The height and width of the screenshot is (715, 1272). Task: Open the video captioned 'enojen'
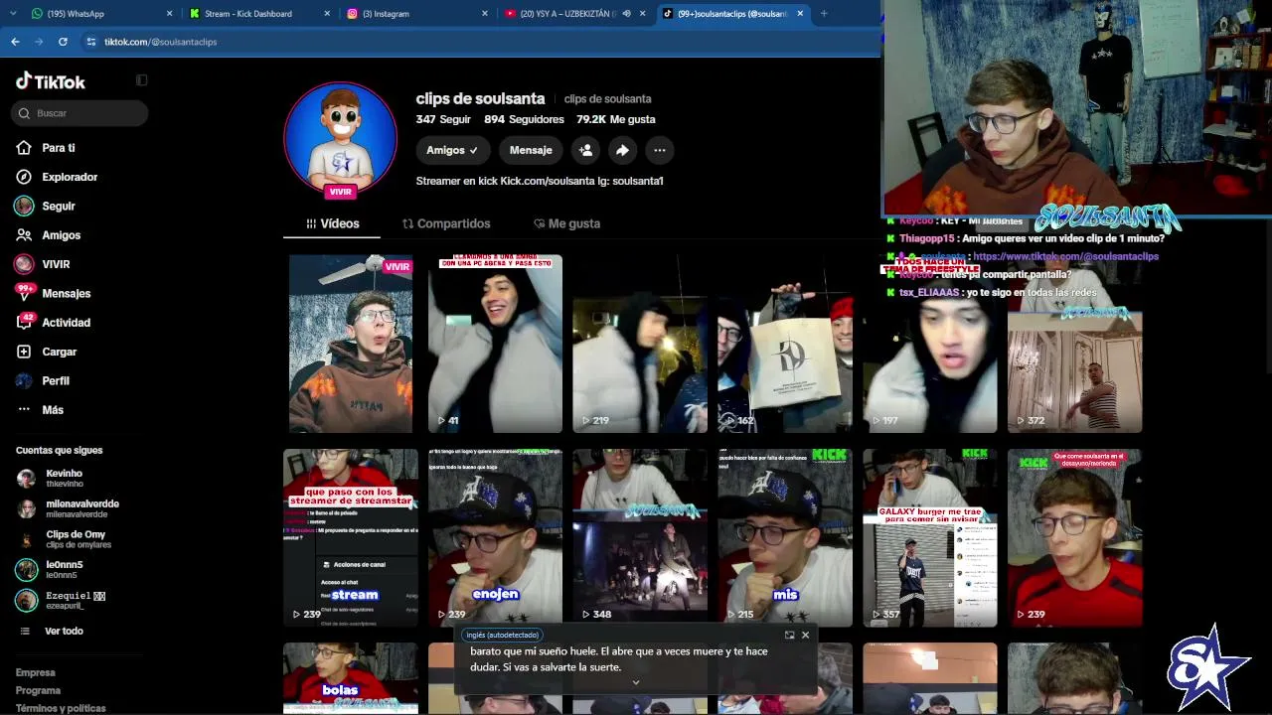coord(495,537)
